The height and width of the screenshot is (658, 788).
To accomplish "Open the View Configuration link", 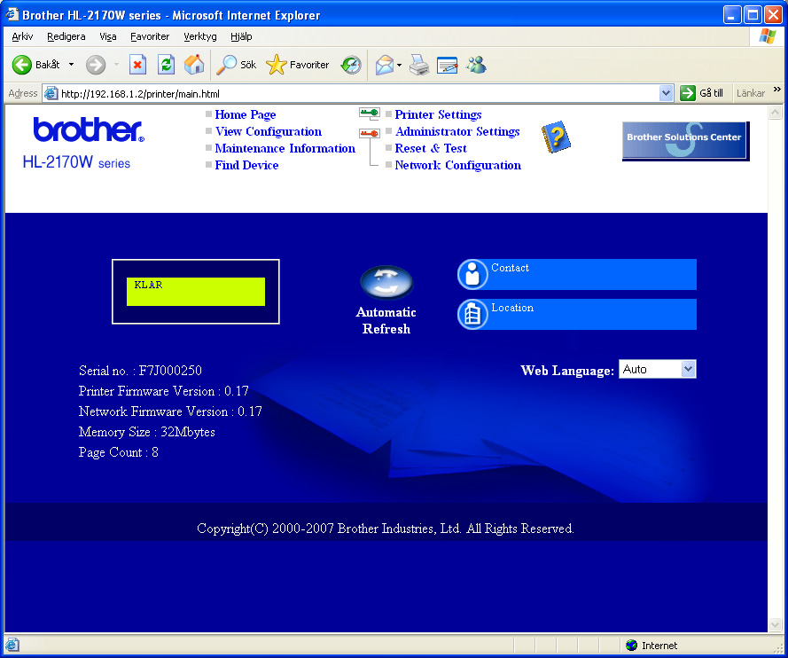I will 269,132.
